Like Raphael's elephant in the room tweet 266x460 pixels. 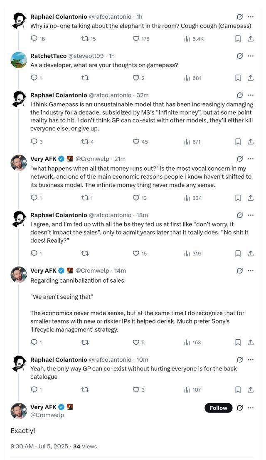coord(136,39)
